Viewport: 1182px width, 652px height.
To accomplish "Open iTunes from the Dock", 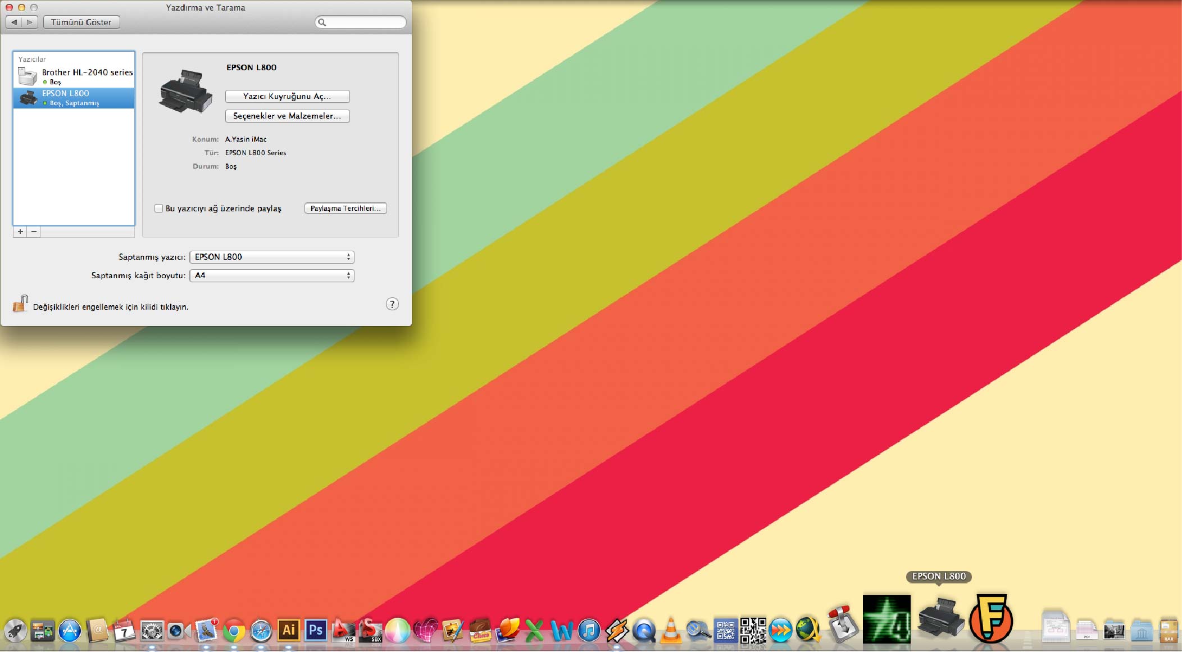I will (589, 631).
